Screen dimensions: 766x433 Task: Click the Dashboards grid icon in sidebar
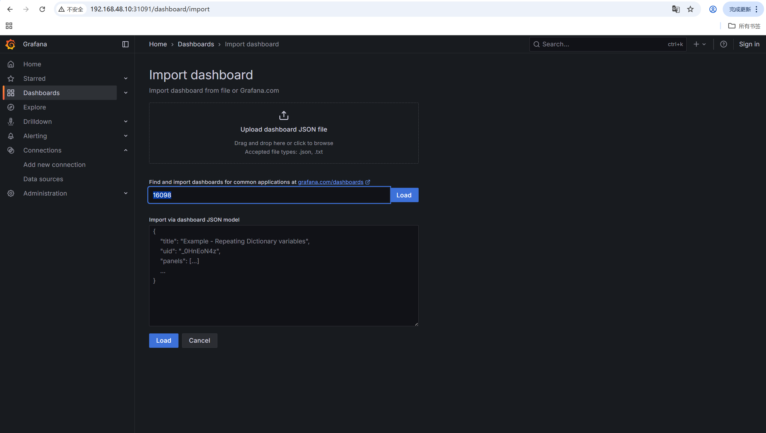[11, 93]
